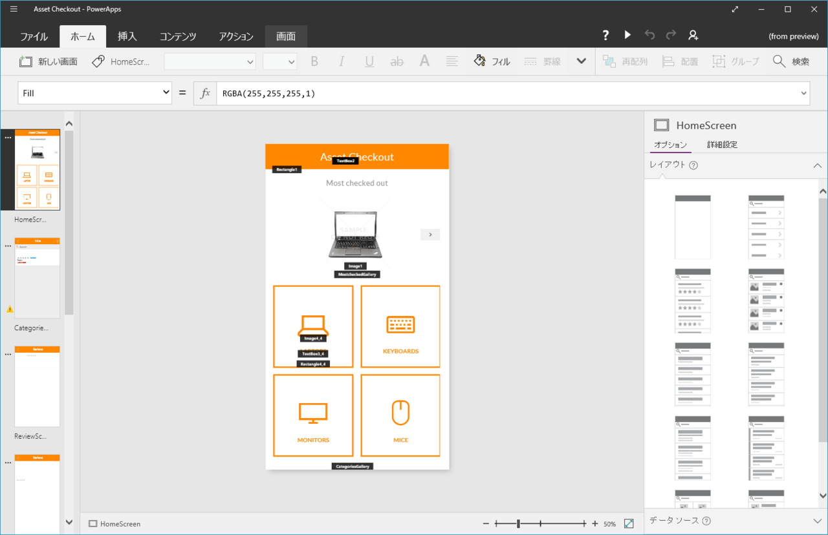Click the MICE category tile
Screen dimensions: 828x535
tap(400, 415)
